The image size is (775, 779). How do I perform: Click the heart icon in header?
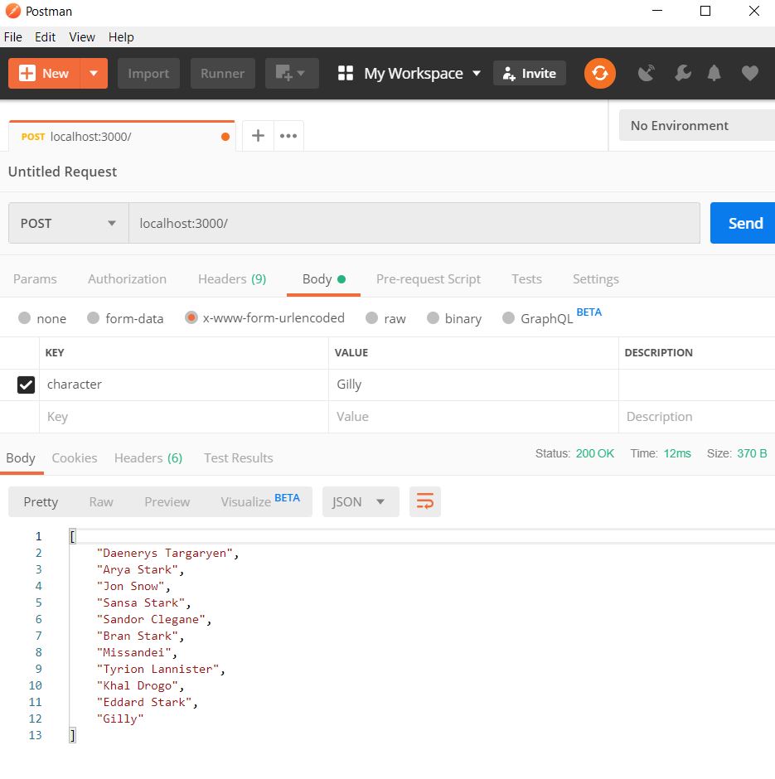coord(749,74)
